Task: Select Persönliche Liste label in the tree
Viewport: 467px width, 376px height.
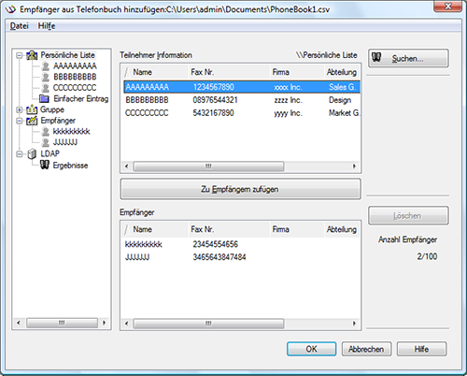Action: 68,55
